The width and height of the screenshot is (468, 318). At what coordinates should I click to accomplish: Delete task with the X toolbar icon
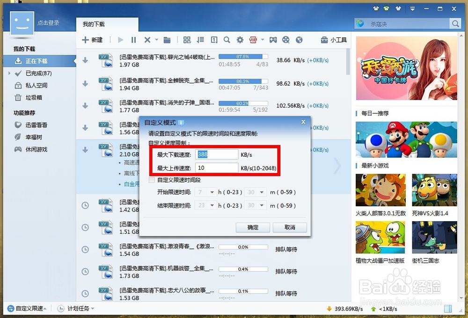pos(147,40)
